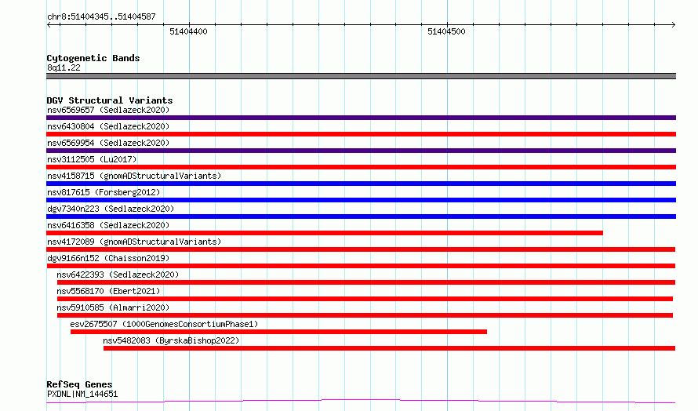698x411 pixels.
Task: Click the nsv6569954 (Sedlazeck2020) label
Action: pos(108,143)
